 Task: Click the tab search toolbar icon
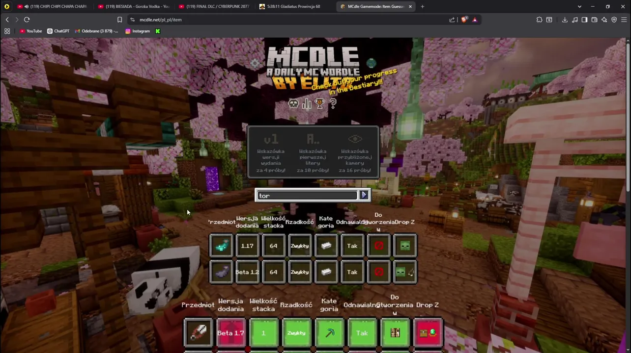tap(549, 20)
